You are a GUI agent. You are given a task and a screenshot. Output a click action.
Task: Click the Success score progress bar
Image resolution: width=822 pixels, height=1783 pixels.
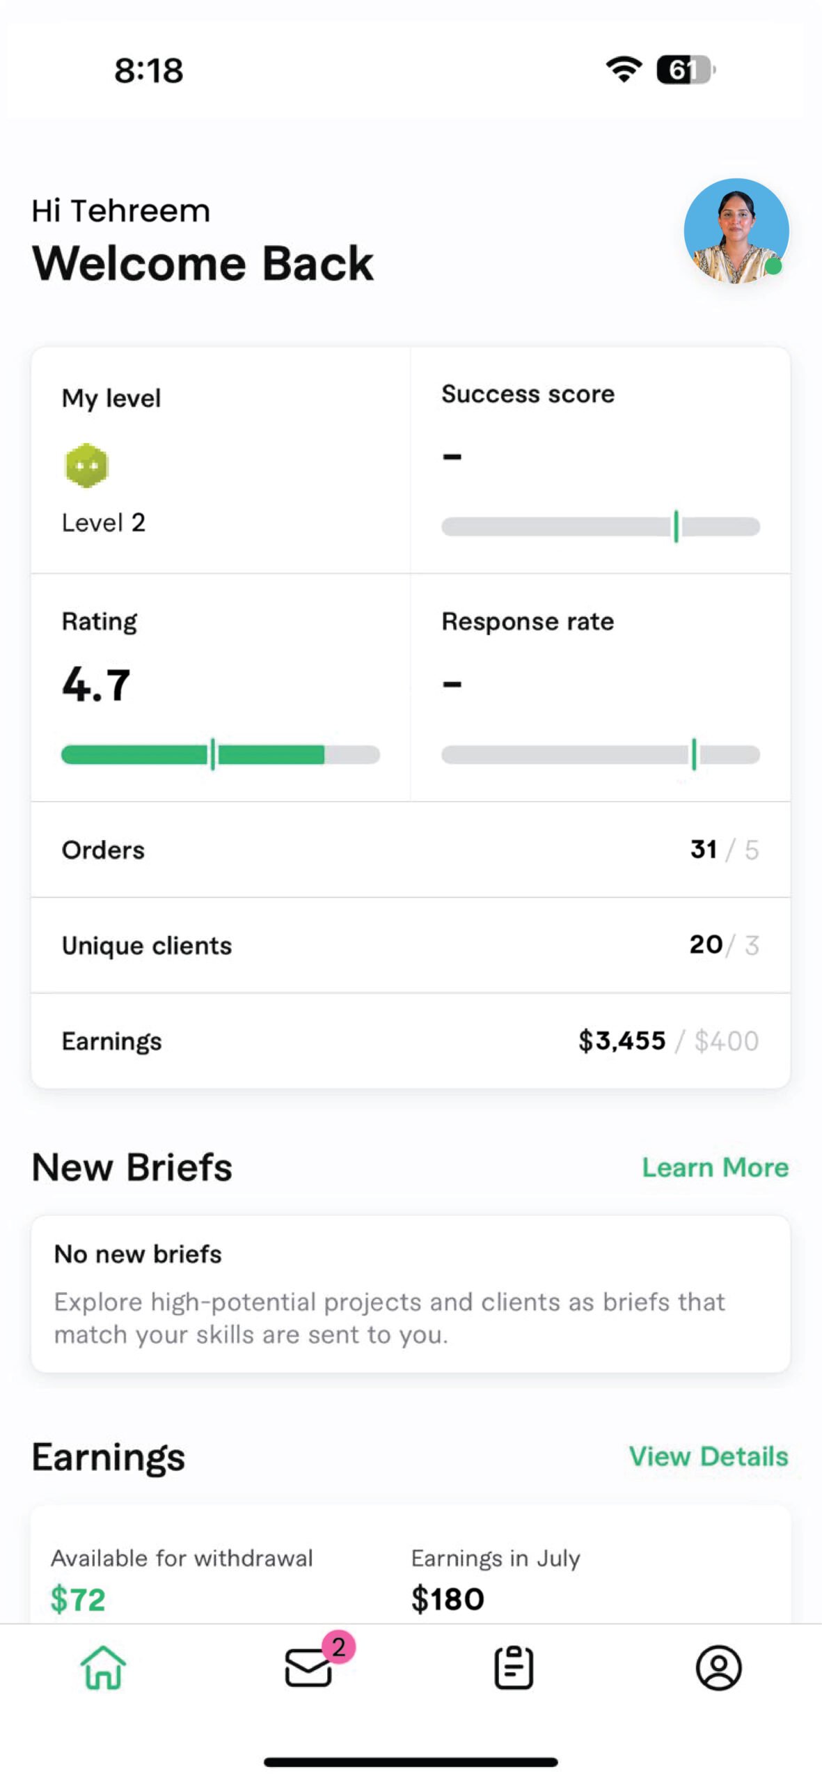600,527
